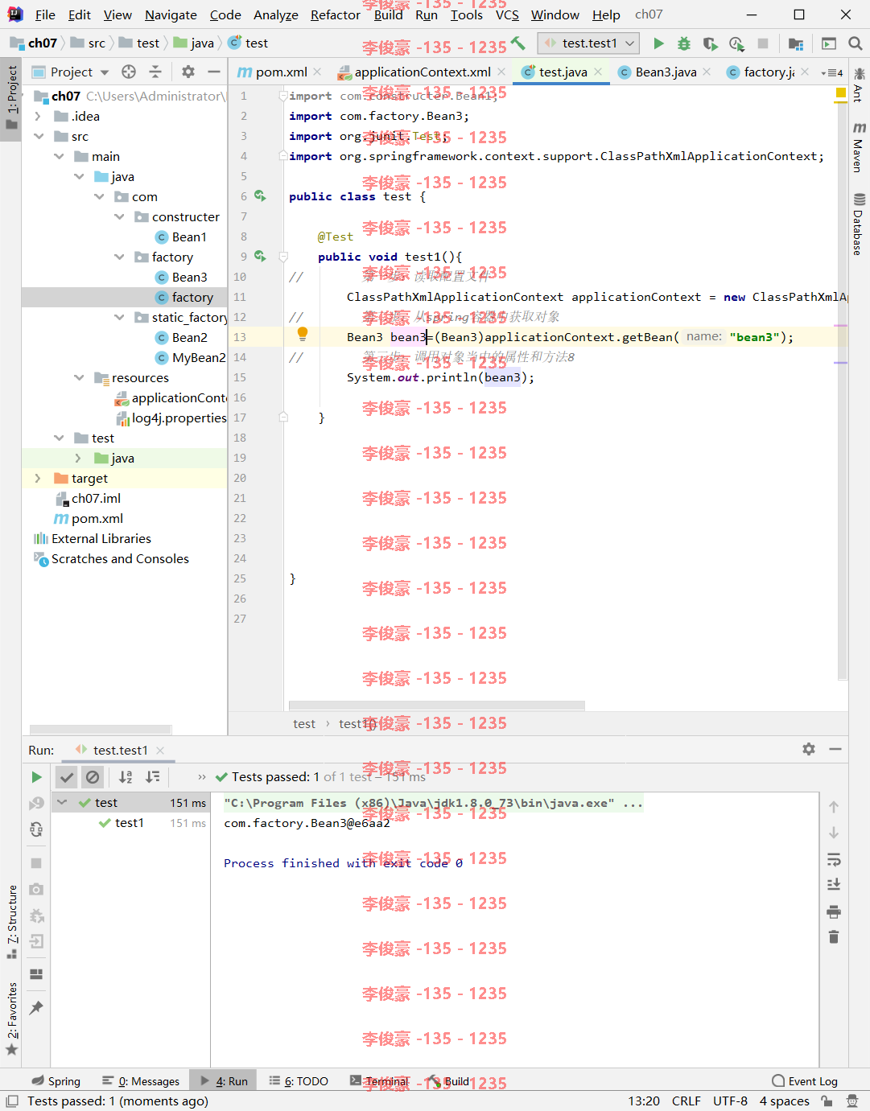
Task: Click the Run panel stop square
Action: pyautogui.click(x=36, y=863)
